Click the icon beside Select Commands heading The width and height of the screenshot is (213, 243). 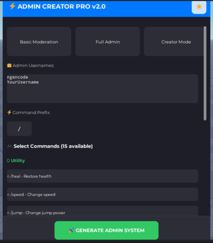[10, 146]
